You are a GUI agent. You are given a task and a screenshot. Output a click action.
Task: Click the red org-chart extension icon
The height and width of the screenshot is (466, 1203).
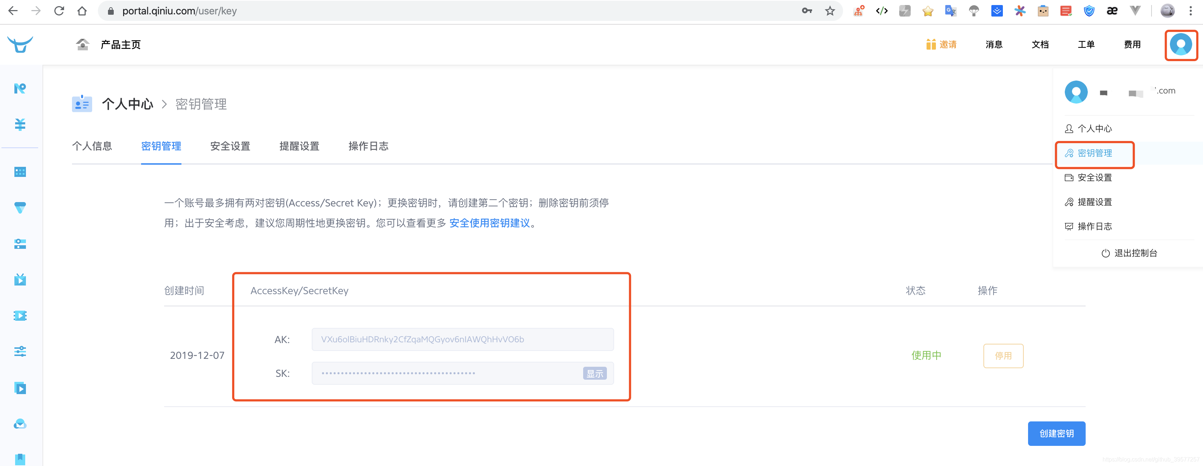click(859, 11)
